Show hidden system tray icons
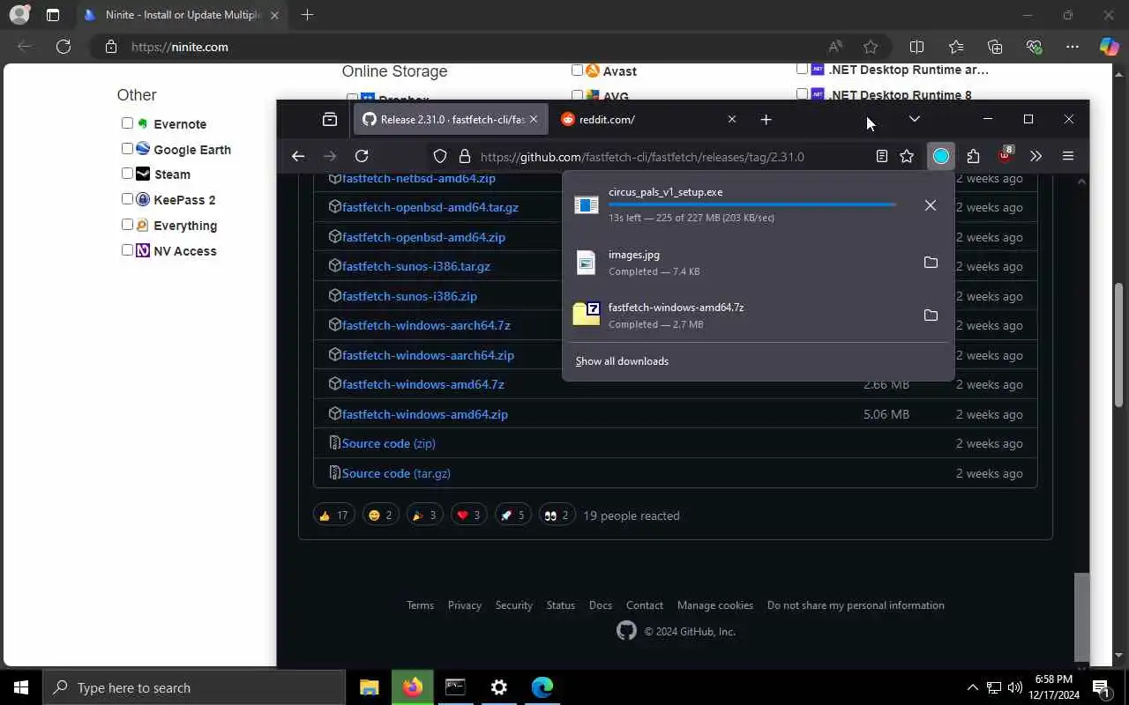The height and width of the screenshot is (705, 1129). tap(972, 687)
